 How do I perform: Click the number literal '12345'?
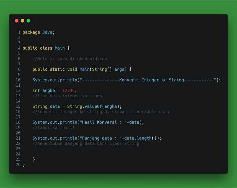tap(69, 90)
